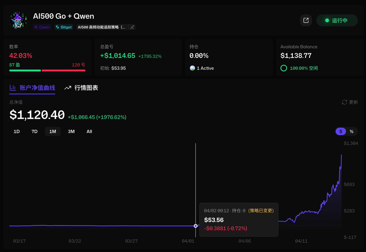Click the win/loss ratio progress bar
Image resolution: width=366 pixels, height=252 pixels.
coord(47,70)
